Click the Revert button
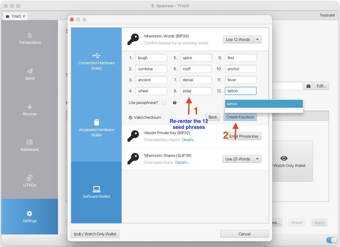 tap(297, 223)
